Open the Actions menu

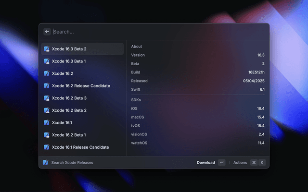coord(240,163)
